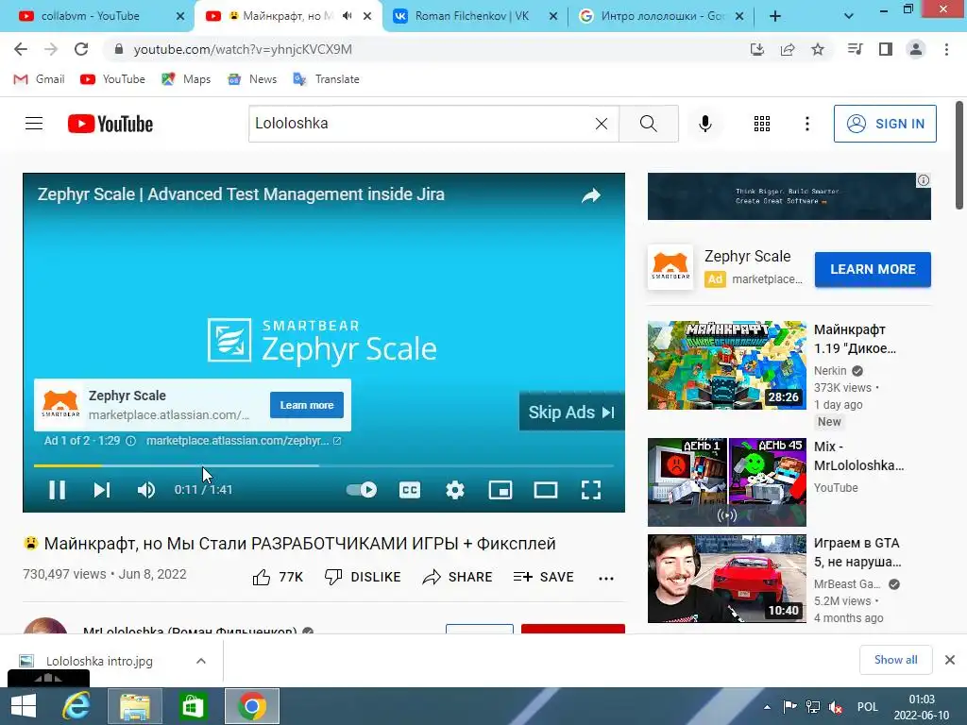This screenshot has width=967, height=725.
Task: Click LEARN MORE for the Zephyr Scale ad
Action: (872, 269)
